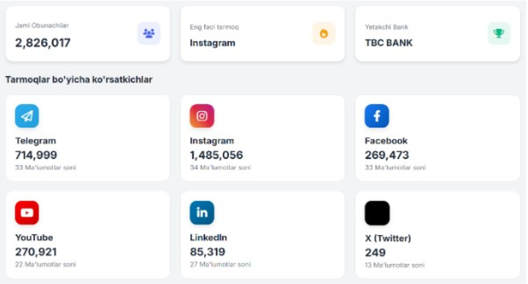
Task: Click the Telegram paper plane icon
Action: coord(27,116)
